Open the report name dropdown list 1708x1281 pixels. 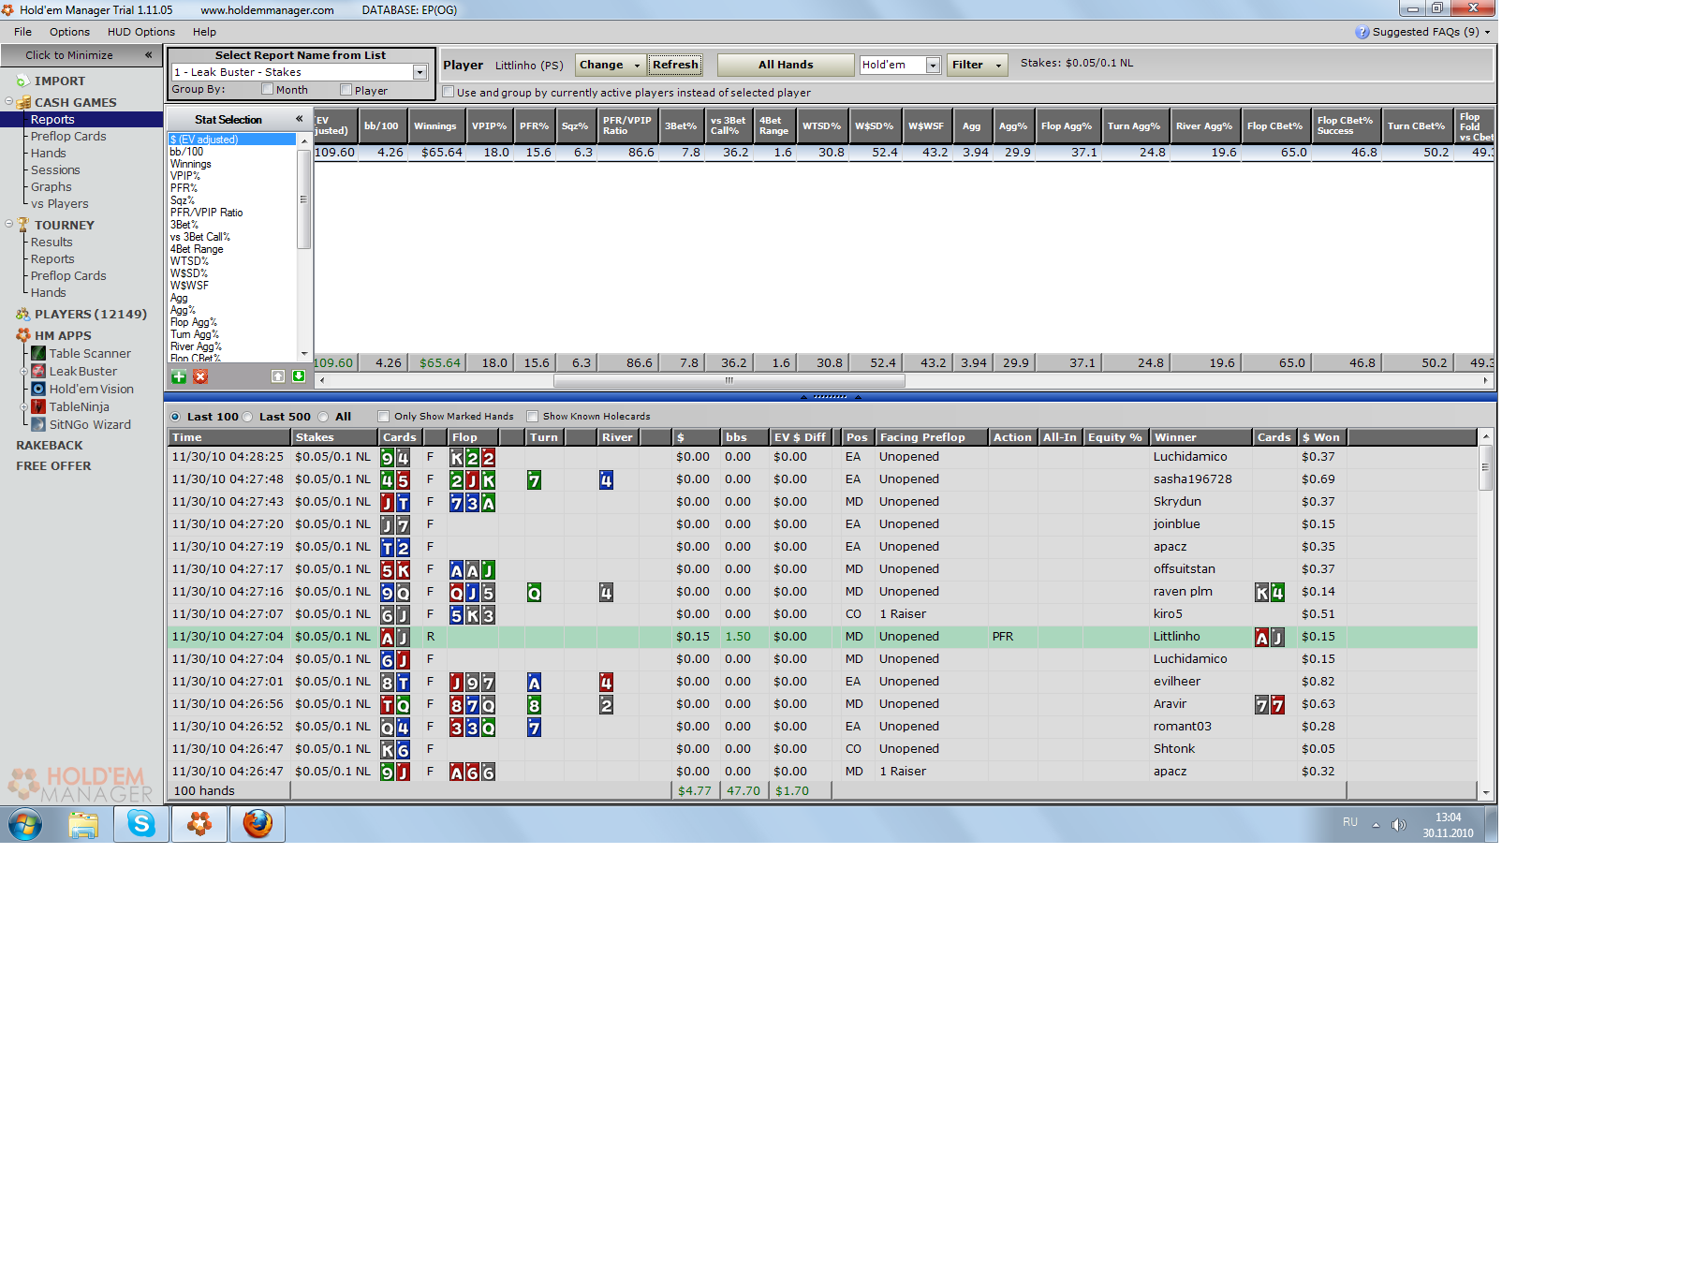(420, 72)
